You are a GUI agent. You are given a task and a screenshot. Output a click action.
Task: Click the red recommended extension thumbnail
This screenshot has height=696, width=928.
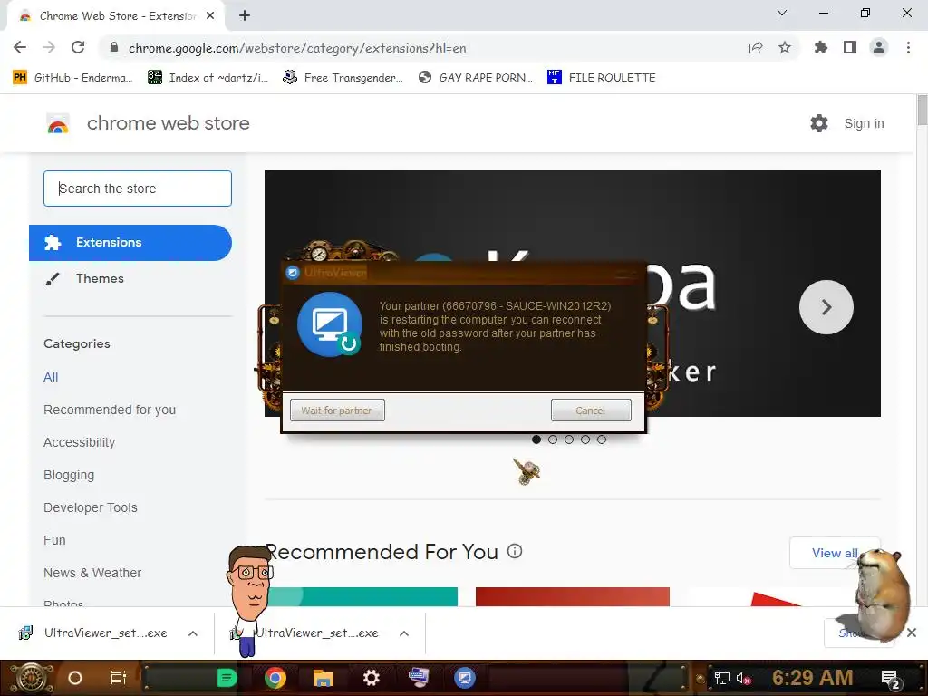click(573, 596)
